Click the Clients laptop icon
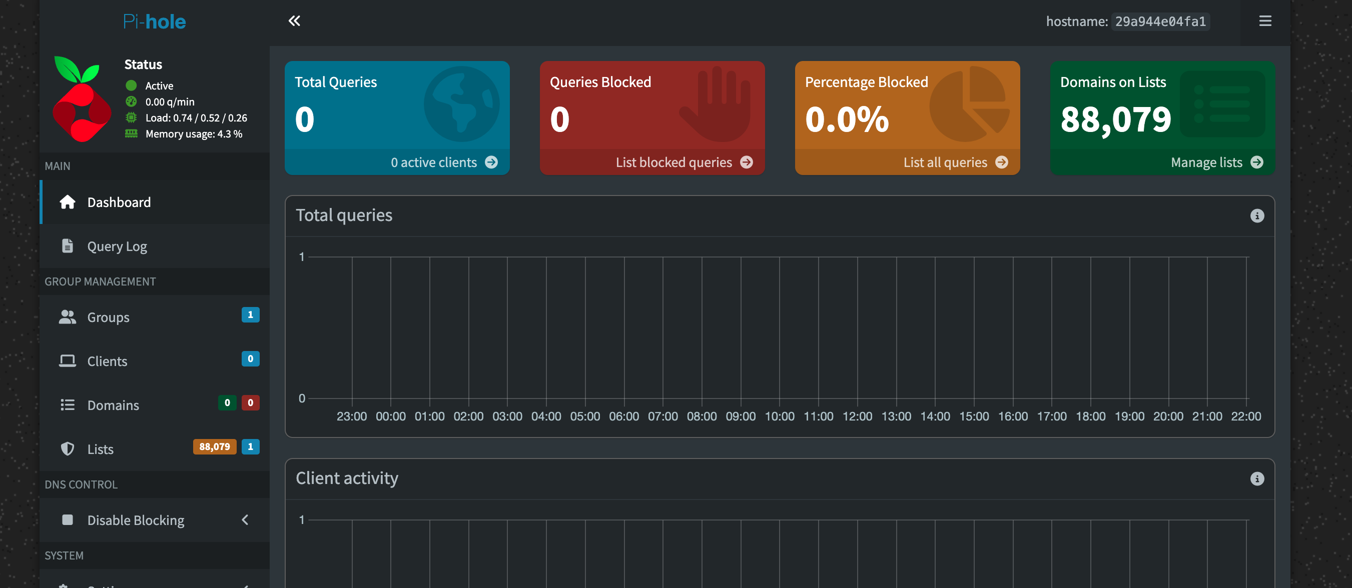This screenshot has width=1352, height=588. point(68,360)
